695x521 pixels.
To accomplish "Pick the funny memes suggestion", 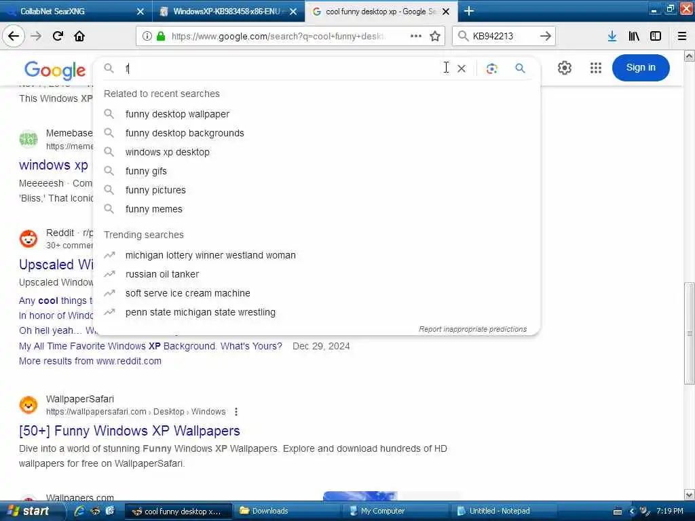I will click(x=153, y=209).
